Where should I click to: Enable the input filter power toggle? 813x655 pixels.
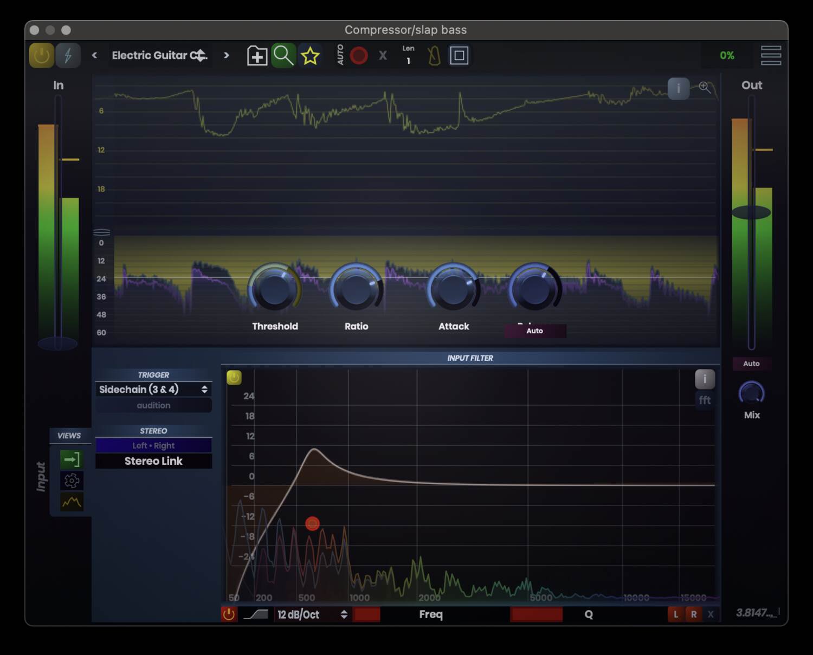click(x=234, y=378)
